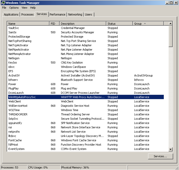Click the AxInstSVGroup group cell
Screen dimensions: 179x170
(144, 76)
